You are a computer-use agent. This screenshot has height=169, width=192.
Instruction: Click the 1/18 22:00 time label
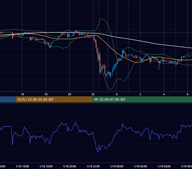(x=93, y=166)
